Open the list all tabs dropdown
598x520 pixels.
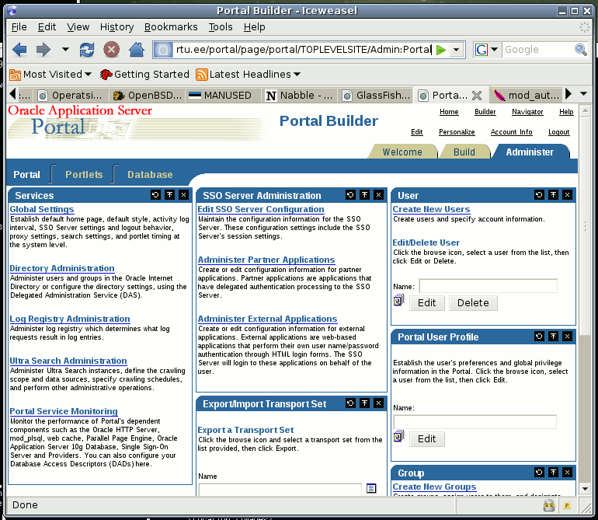pos(583,93)
